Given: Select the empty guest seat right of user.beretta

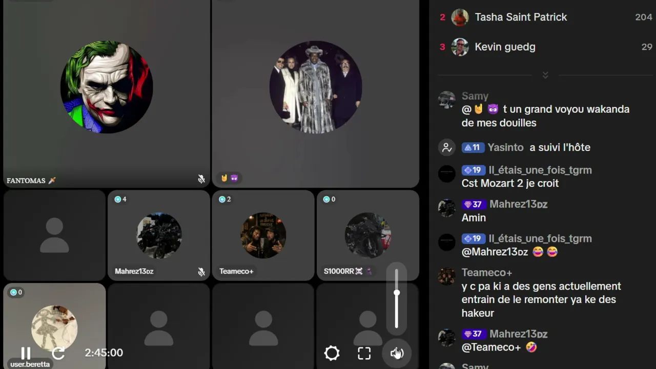Looking at the screenshot, I should (159, 326).
